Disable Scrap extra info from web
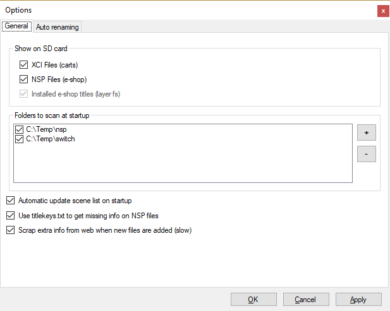This screenshot has width=390, height=311. click(x=9, y=230)
